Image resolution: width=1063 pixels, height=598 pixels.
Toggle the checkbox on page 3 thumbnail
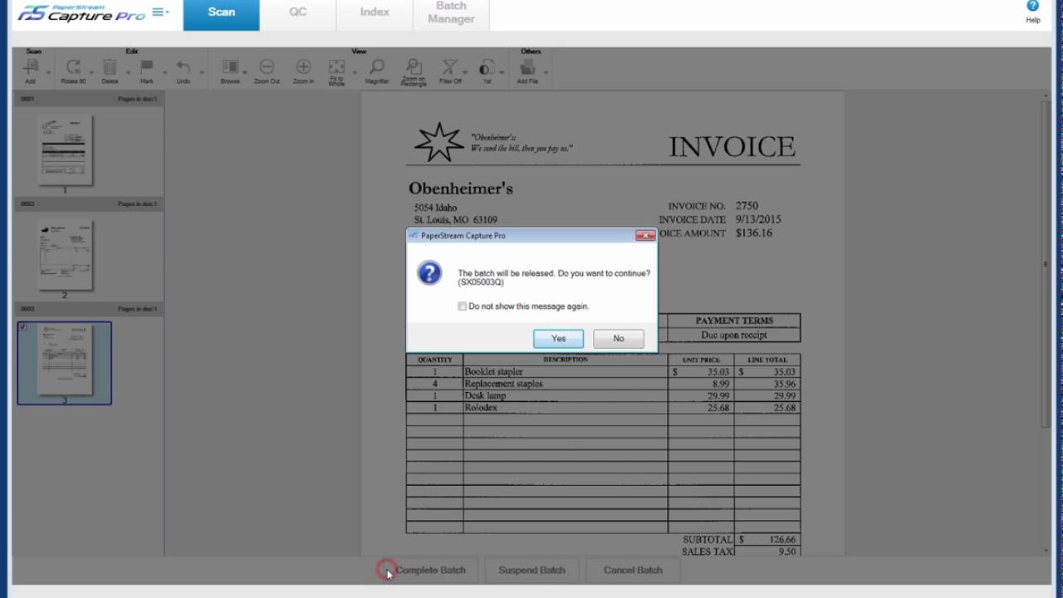coord(22,327)
